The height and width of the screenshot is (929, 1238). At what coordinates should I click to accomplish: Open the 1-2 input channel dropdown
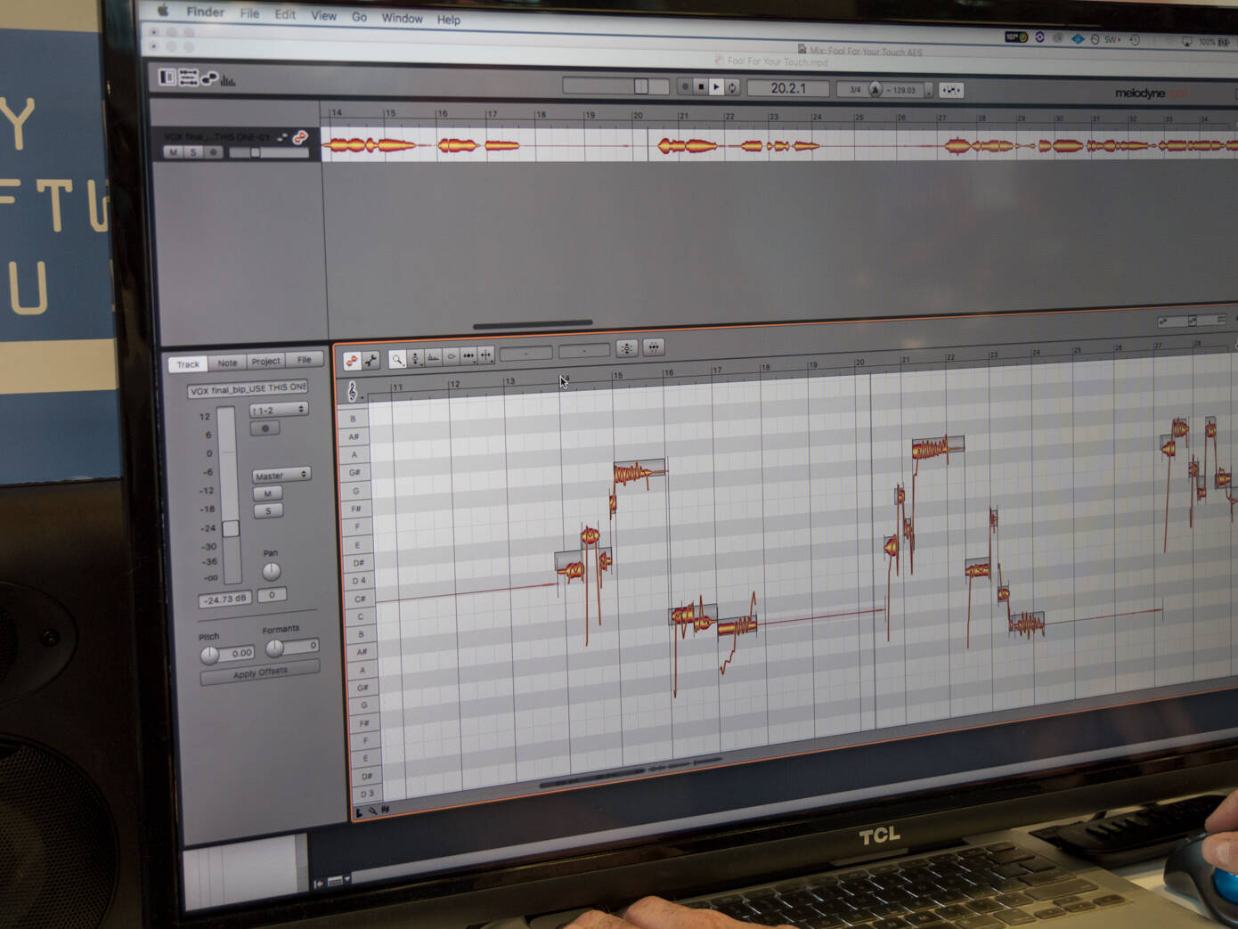278,410
